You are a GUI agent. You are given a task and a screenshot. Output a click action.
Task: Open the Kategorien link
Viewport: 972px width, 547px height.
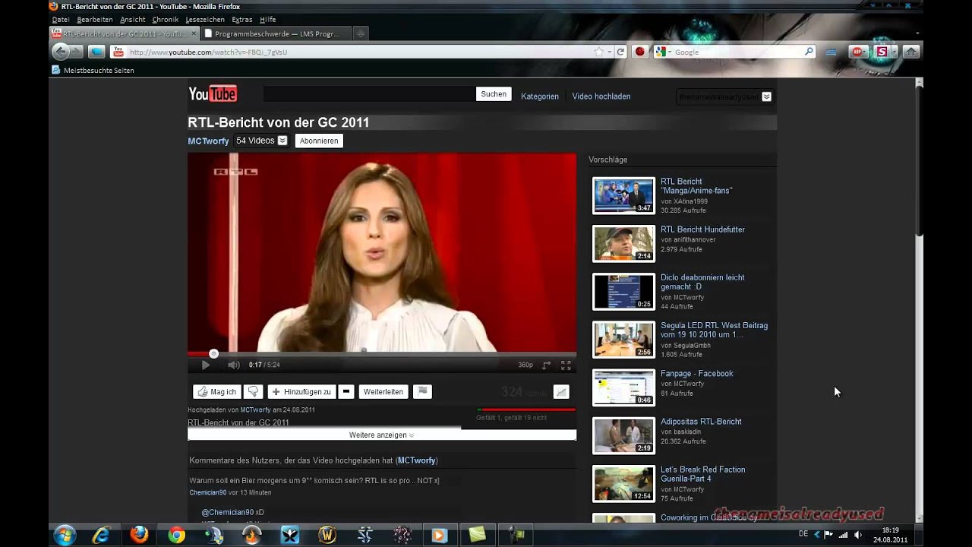click(540, 96)
